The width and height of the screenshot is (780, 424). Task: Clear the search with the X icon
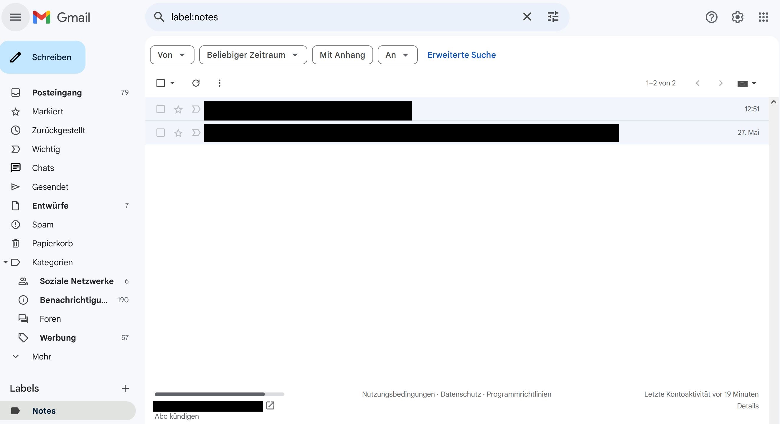tap(527, 17)
